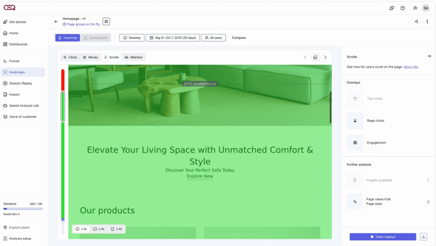Image resolution: width=436 pixels, height=246 pixels.
Task: Click the desktop 2.4k device count
Action: click(81, 229)
